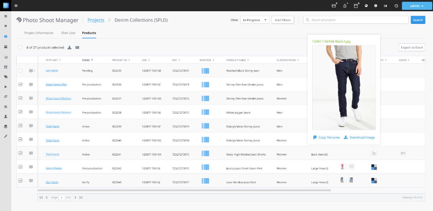Viewport: 433px width, 211px height.
Task: Open the camera sidebar icon
Action: [x=5, y=36]
